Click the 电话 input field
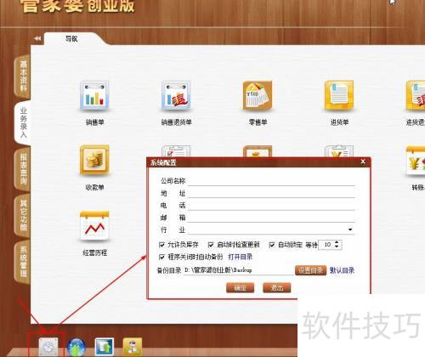425x357 pixels. pos(271,206)
